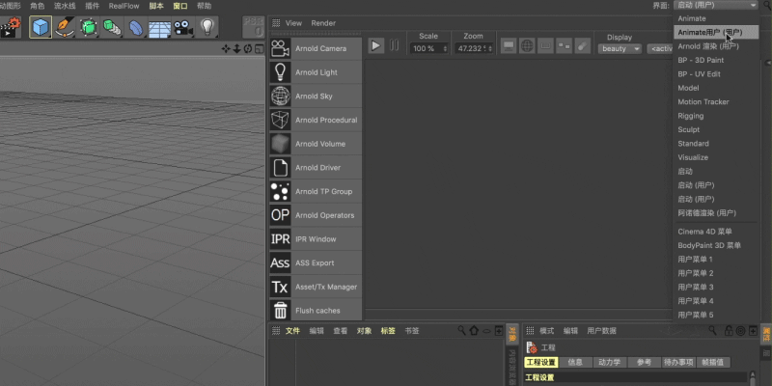Toggle the IPR globe icon
The width and height of the screenshot is (772, 386).
tap(527, 45)
